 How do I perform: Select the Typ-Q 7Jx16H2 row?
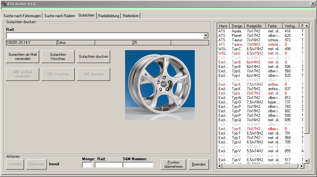click(x=261, y=120)
